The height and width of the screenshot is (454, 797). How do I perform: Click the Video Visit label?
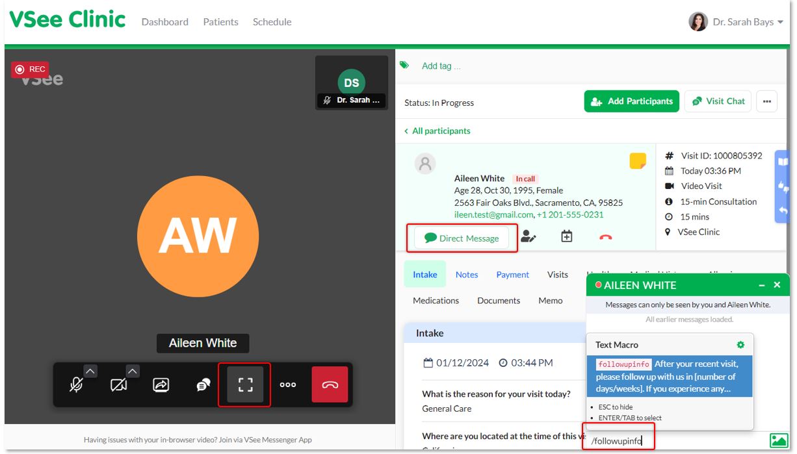pyautogui.click(x=701, y=186)
